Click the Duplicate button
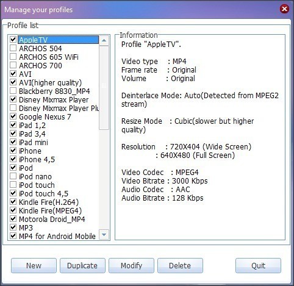This screenshot has width=294, height=286. [x=82, y=265]
